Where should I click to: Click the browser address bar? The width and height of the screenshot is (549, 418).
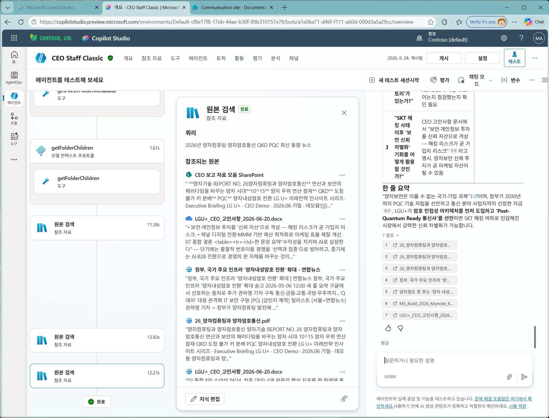tap(227, 22)
